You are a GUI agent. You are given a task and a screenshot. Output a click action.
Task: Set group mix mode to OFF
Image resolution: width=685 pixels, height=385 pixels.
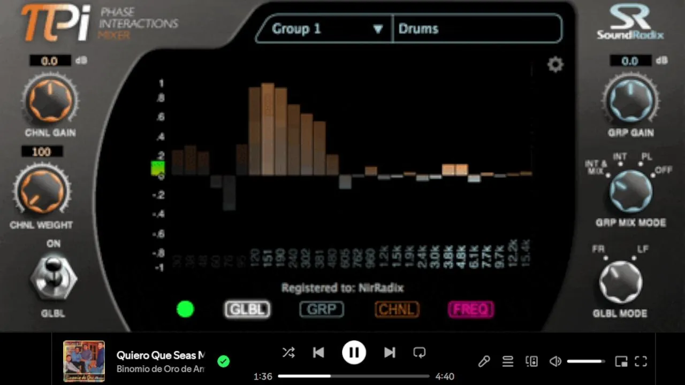click(x=663, y=171)
